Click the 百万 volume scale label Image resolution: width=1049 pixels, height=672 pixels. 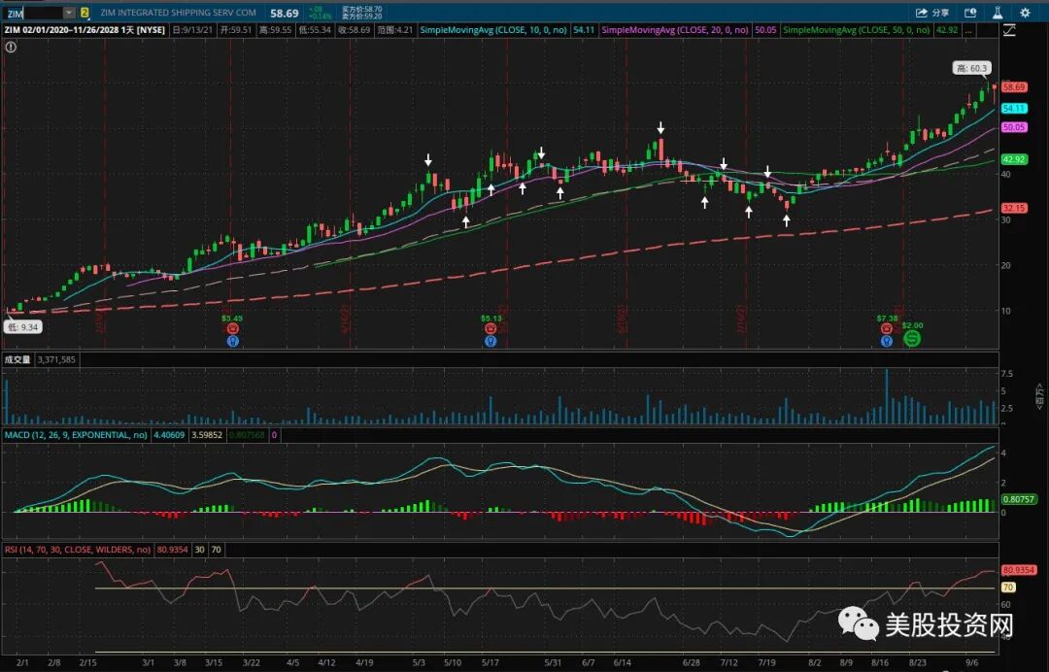[x=1039, y=396]
